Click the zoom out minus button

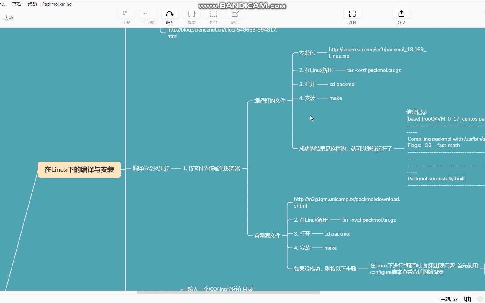480,299
